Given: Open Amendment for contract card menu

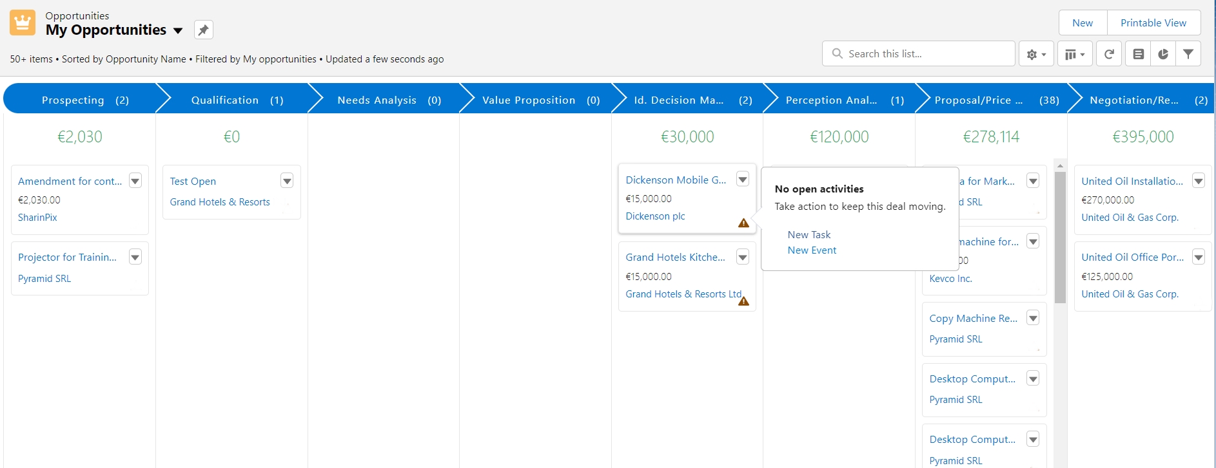Looking at the screenshot, I should point(135,181).
